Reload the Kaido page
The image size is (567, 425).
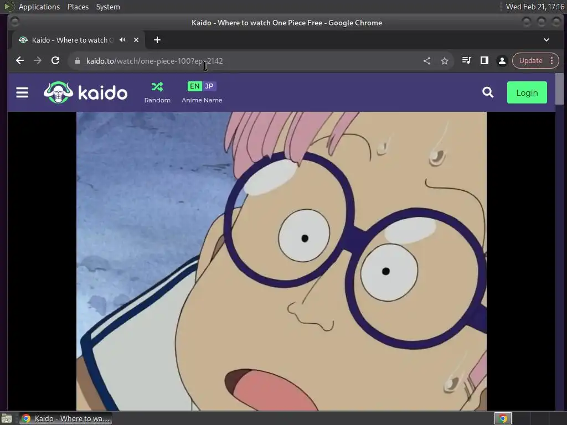(55, 61)
